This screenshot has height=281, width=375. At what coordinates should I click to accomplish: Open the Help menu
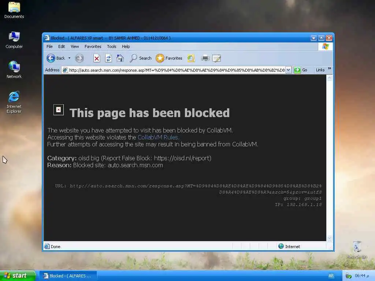(x=126, y=46)
